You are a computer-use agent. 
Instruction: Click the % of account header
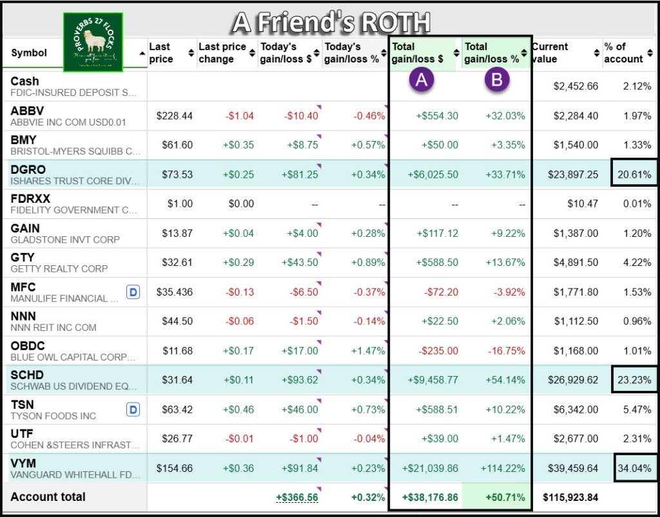(623, 53)
